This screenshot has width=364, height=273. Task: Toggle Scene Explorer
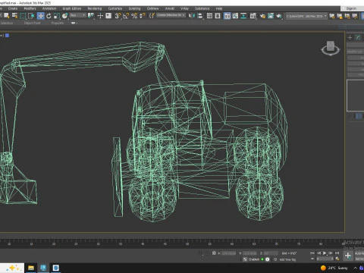click(x=209, y=16)
